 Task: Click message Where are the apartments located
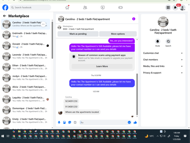(82, 112)
